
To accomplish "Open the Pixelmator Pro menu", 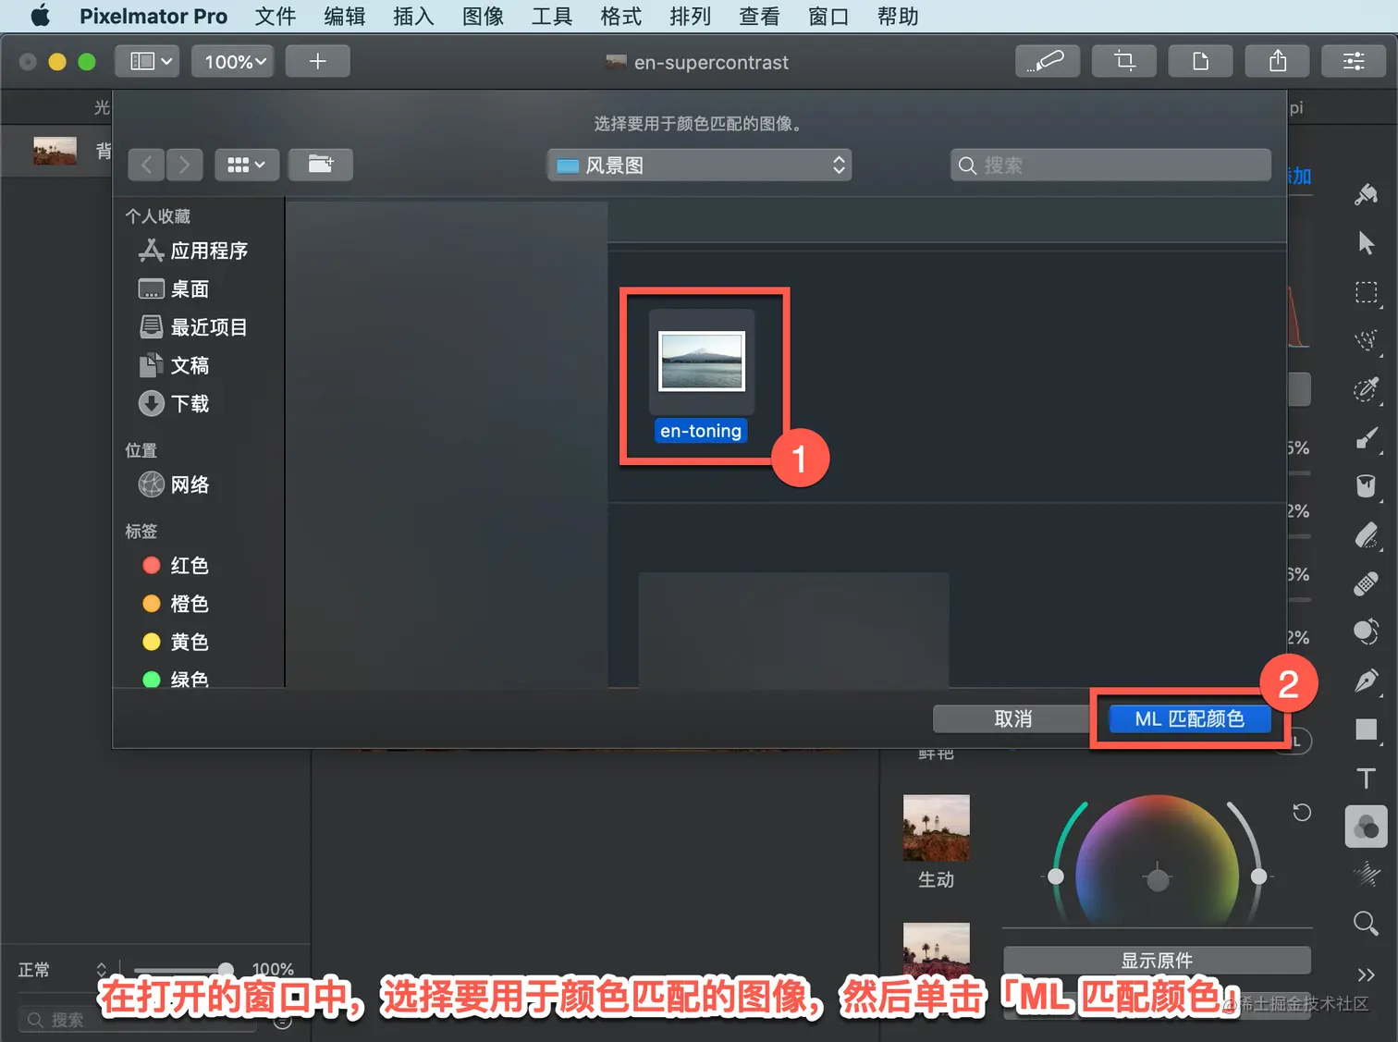I will pos(153,17).
